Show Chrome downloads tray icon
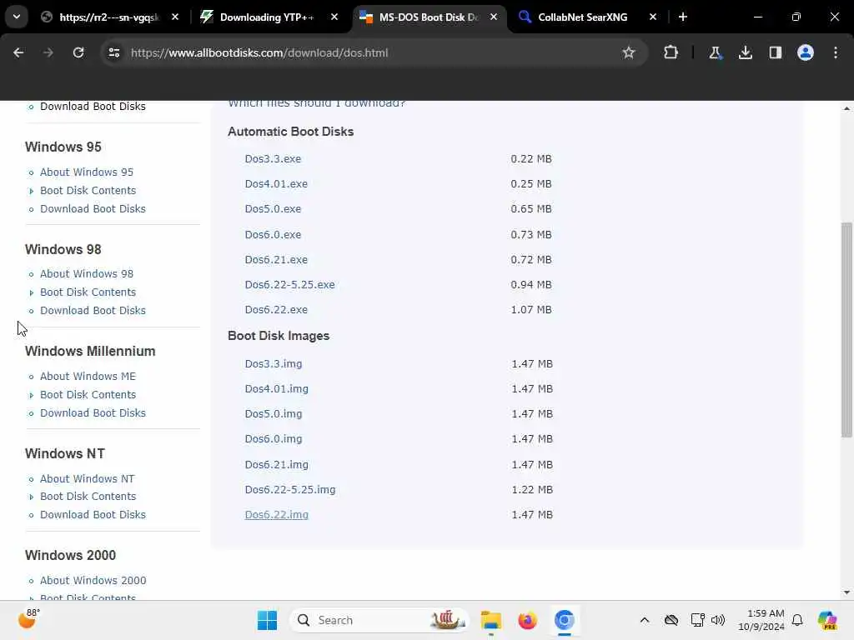The height and width of the screenshot is (640, 854). [745, 52]
